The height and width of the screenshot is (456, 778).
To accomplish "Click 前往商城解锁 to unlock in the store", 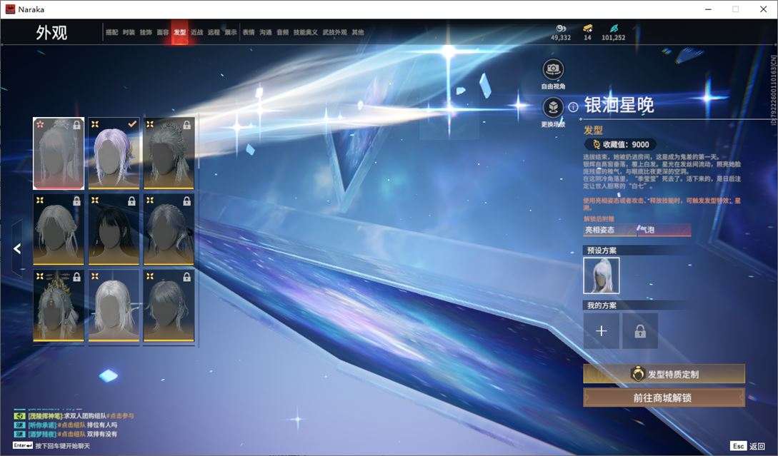I will tap(664, 397).
